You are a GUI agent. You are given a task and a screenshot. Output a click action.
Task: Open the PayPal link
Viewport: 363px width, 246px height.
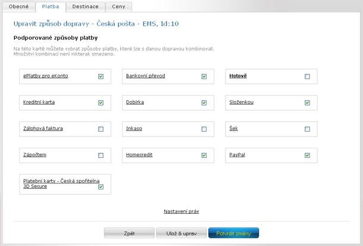click(x=237, y=155)
